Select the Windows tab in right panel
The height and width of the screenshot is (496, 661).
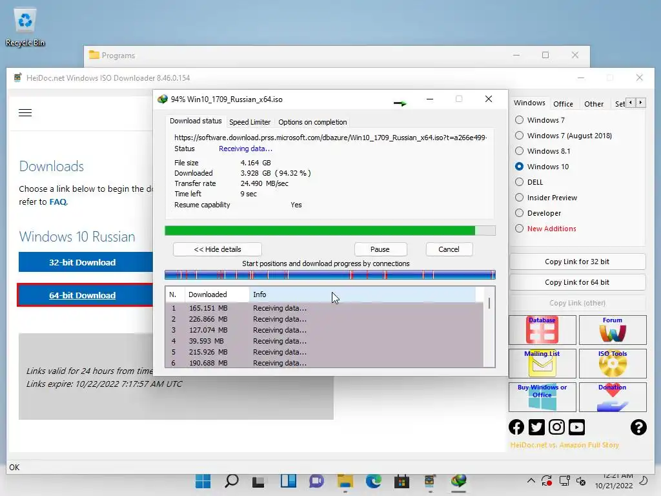pyautogui.click(x=529, y=103)
